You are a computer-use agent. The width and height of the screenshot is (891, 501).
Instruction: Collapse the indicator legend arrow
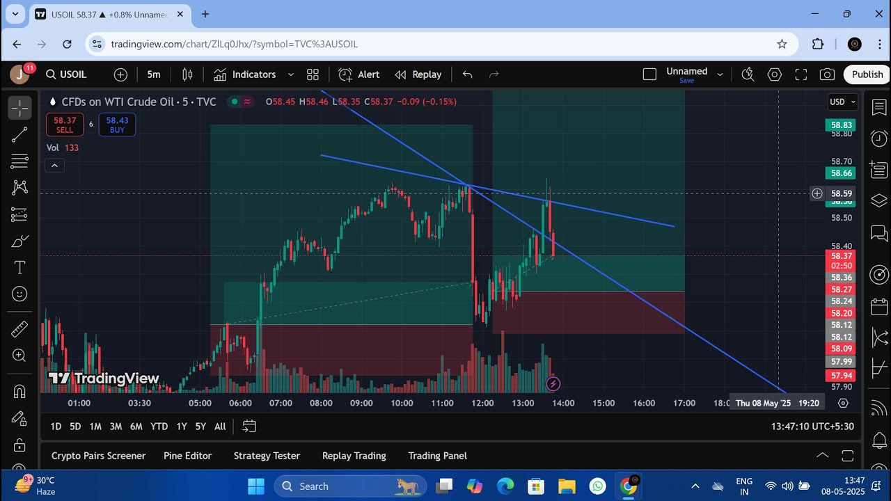(x=54, y=166)
